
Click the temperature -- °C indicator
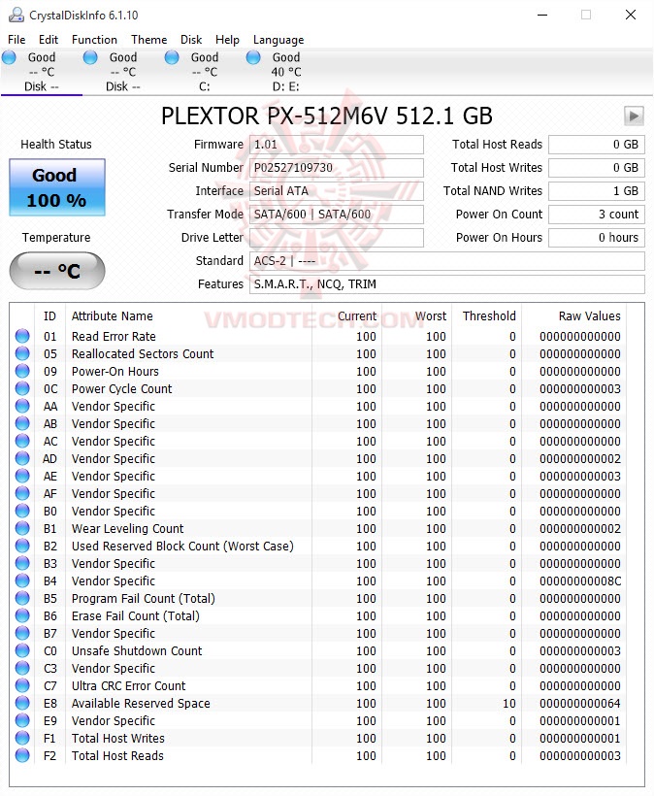pos(57,271)
